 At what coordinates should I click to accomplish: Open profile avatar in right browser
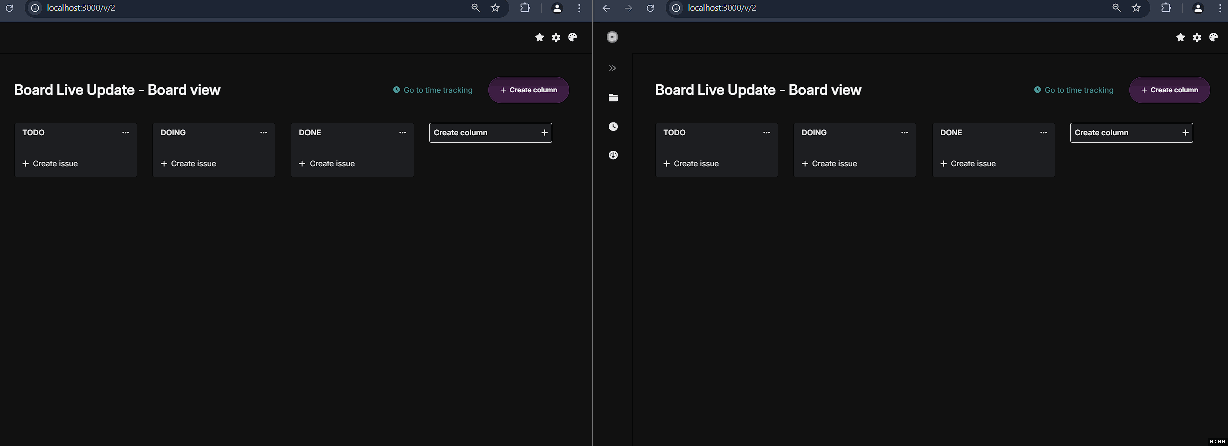(1198, 8)
